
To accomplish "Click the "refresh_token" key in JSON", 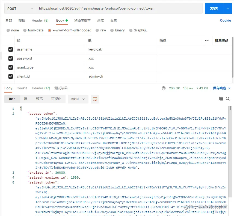I will 42,182.
